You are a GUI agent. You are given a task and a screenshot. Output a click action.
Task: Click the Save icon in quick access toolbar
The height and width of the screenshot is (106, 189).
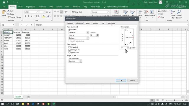(4, 2)
